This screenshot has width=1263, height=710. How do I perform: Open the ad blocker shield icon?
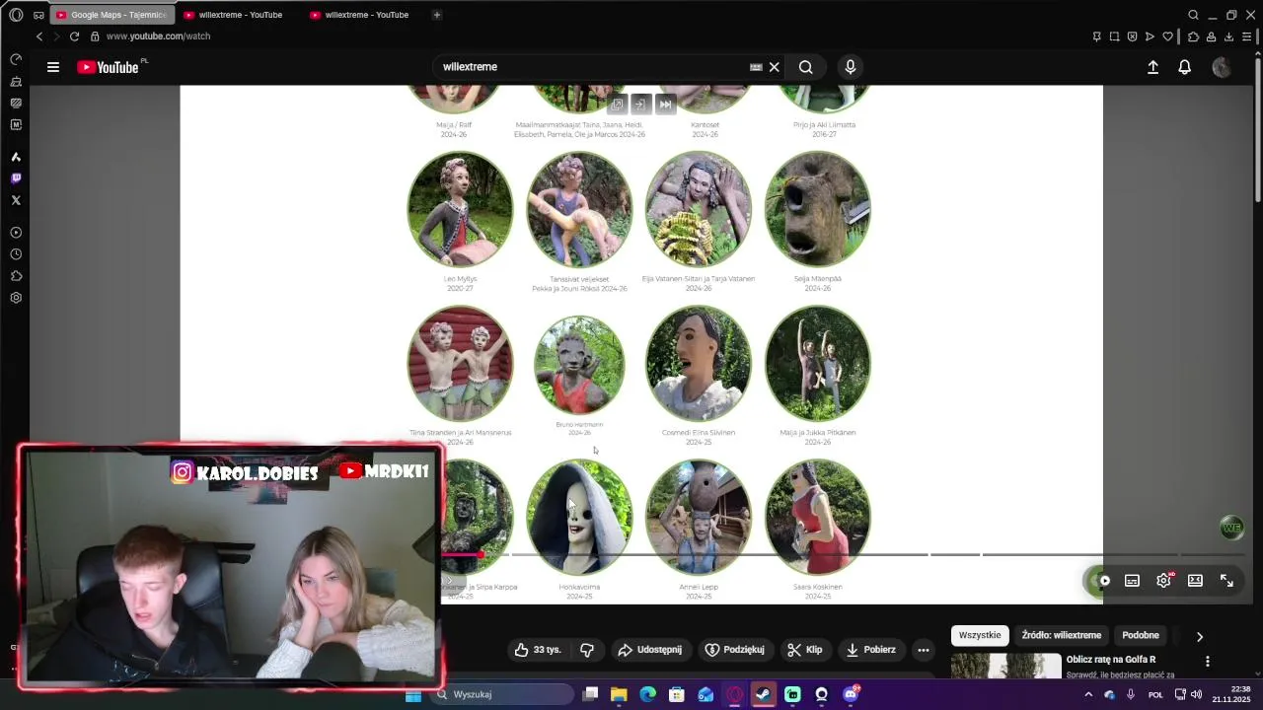pyautogui.click(x=1132, y=36)
